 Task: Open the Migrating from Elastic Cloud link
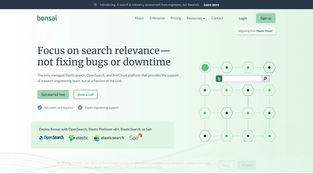point(256,31)
